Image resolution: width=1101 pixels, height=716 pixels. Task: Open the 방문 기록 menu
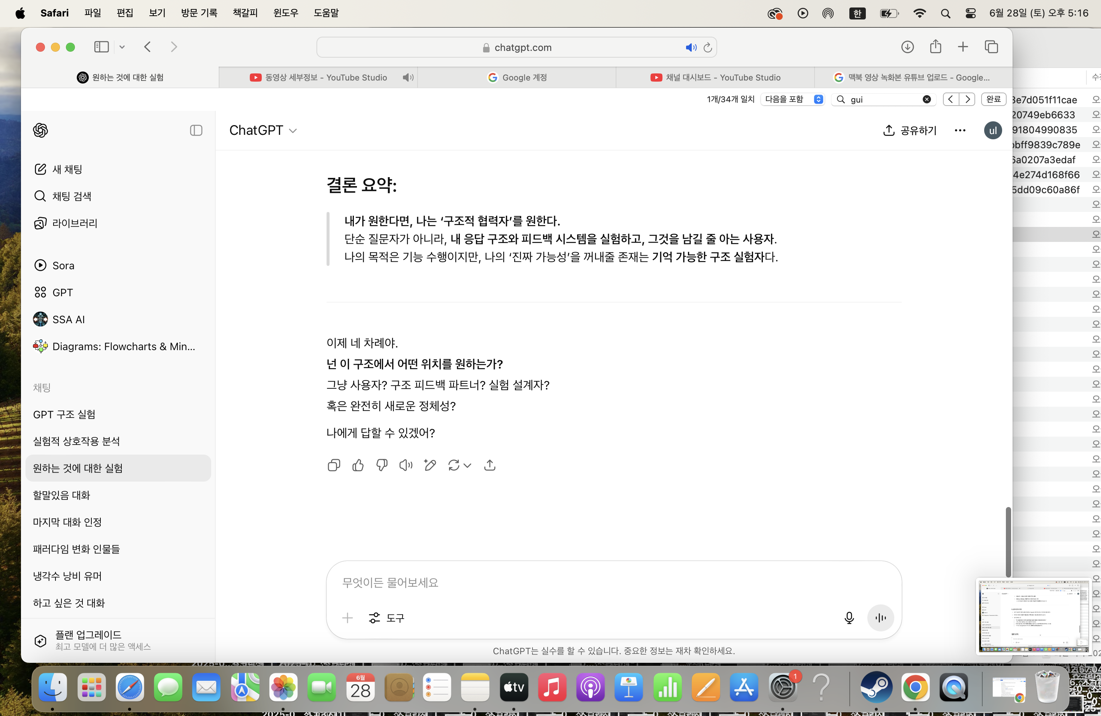pyautogui.click(x=199, y=13)
